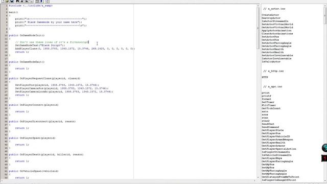Click the function list's vertical scrollbar thumb
This screenshot has height=184, width=327.
point(325,16)
